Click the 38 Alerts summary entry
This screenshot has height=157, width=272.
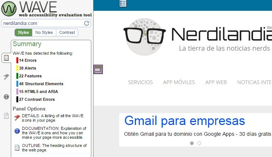click(28, 68)
